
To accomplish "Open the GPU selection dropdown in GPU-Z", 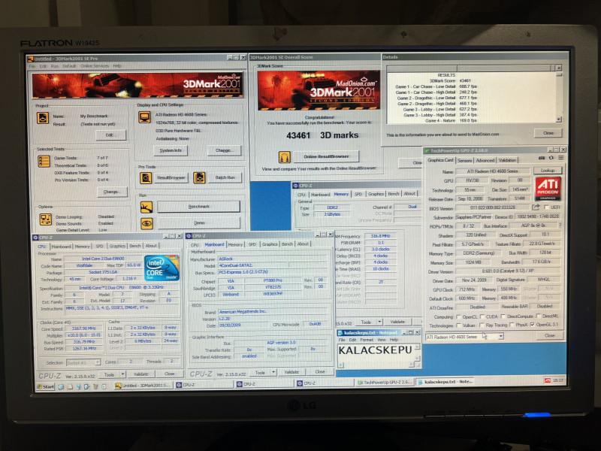I will [x=464, y=337].
